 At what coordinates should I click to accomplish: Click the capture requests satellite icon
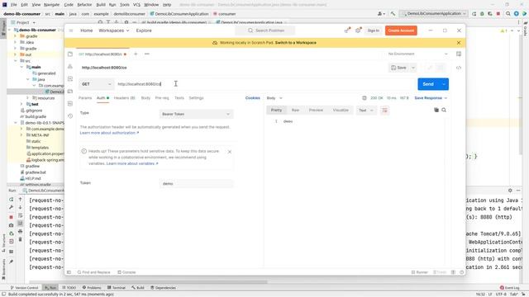(x=347, y=31)
